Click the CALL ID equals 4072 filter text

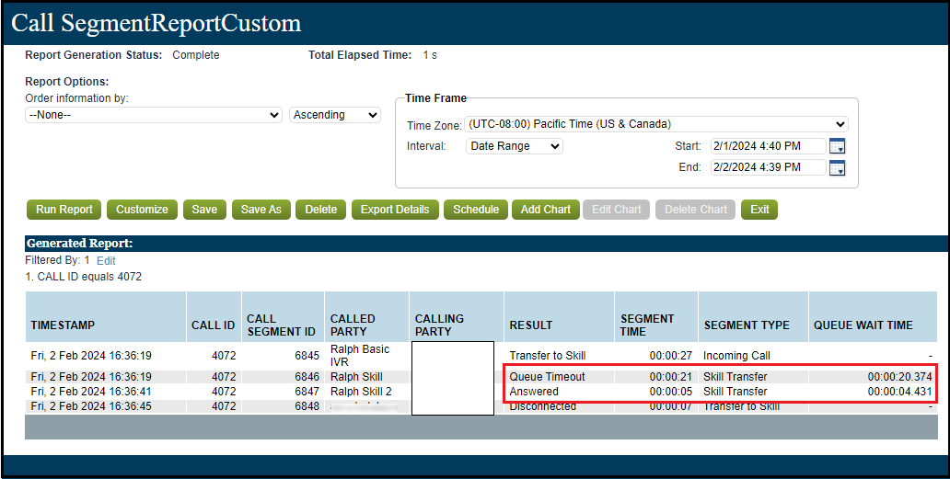click(x=84, y=277)
